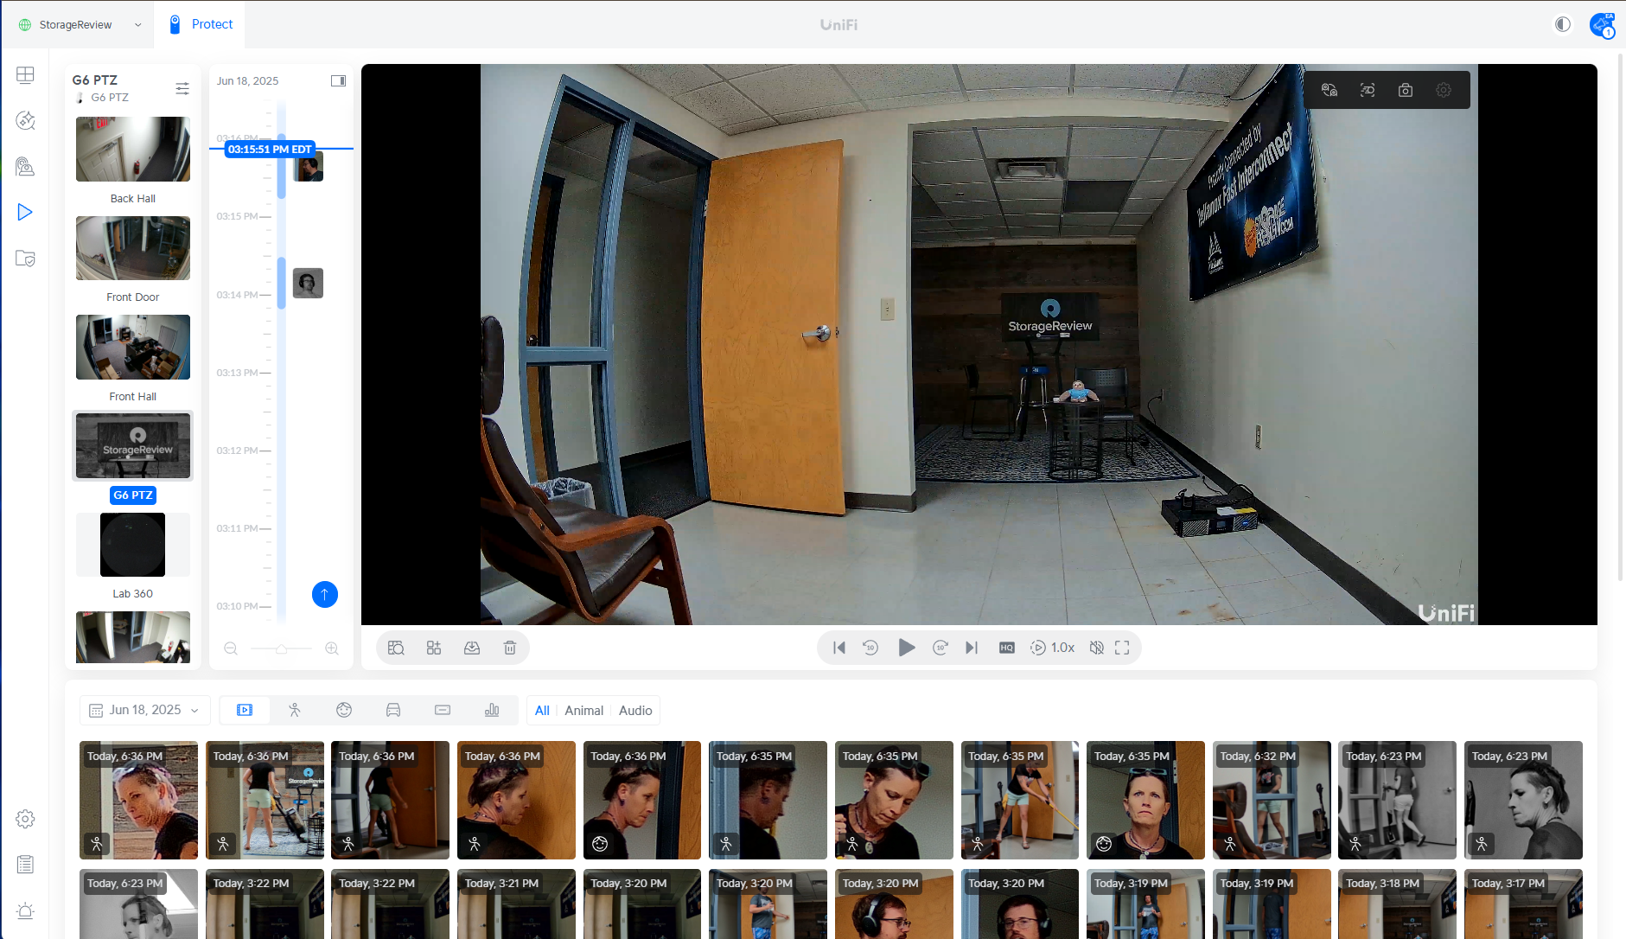Screen dimensions: 1626x939
Task: Open the 1.0x playback speed menu
Action: [x=1053, y=648]
